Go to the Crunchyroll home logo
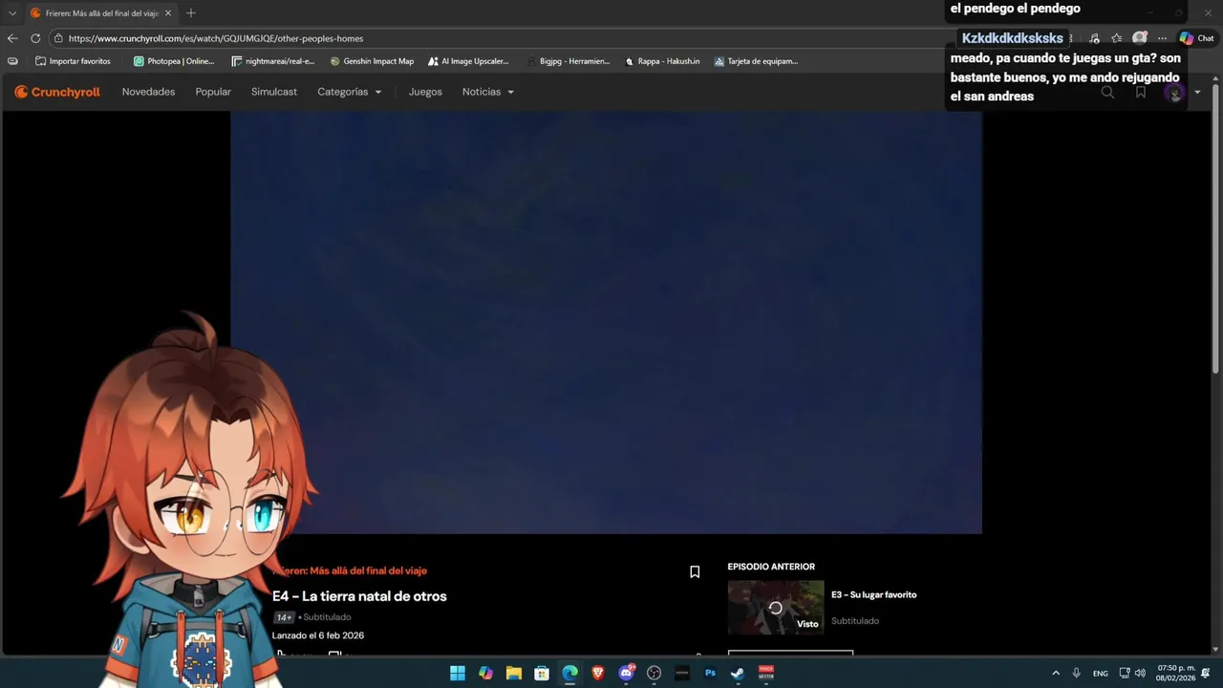The height and width of the screenshot is (688, 1223). pos(57,92)
